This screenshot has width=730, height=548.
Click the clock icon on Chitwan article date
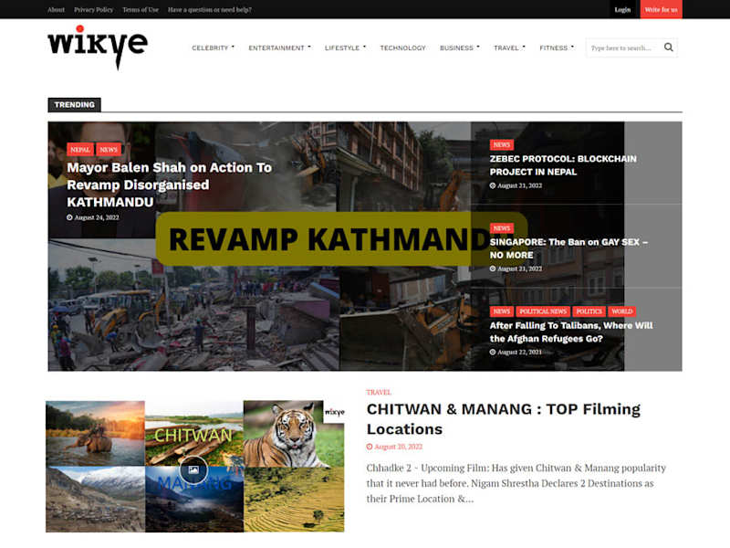pyautogui.click(x=370, y=447)
